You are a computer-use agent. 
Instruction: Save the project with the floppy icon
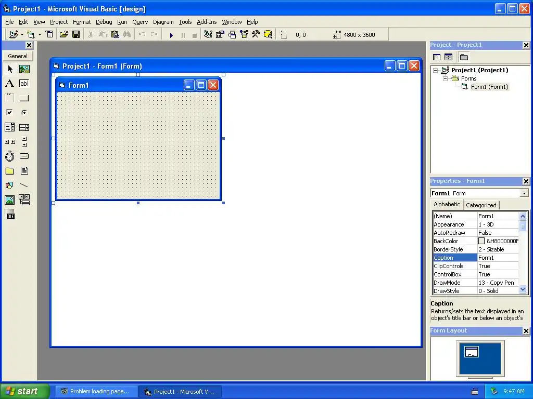click(76, 35)
